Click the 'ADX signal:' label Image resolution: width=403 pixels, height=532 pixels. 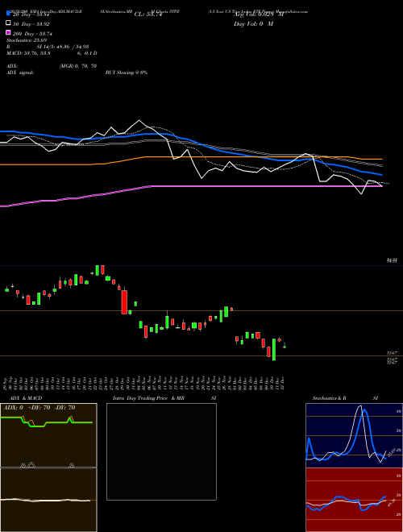[19, 73]
